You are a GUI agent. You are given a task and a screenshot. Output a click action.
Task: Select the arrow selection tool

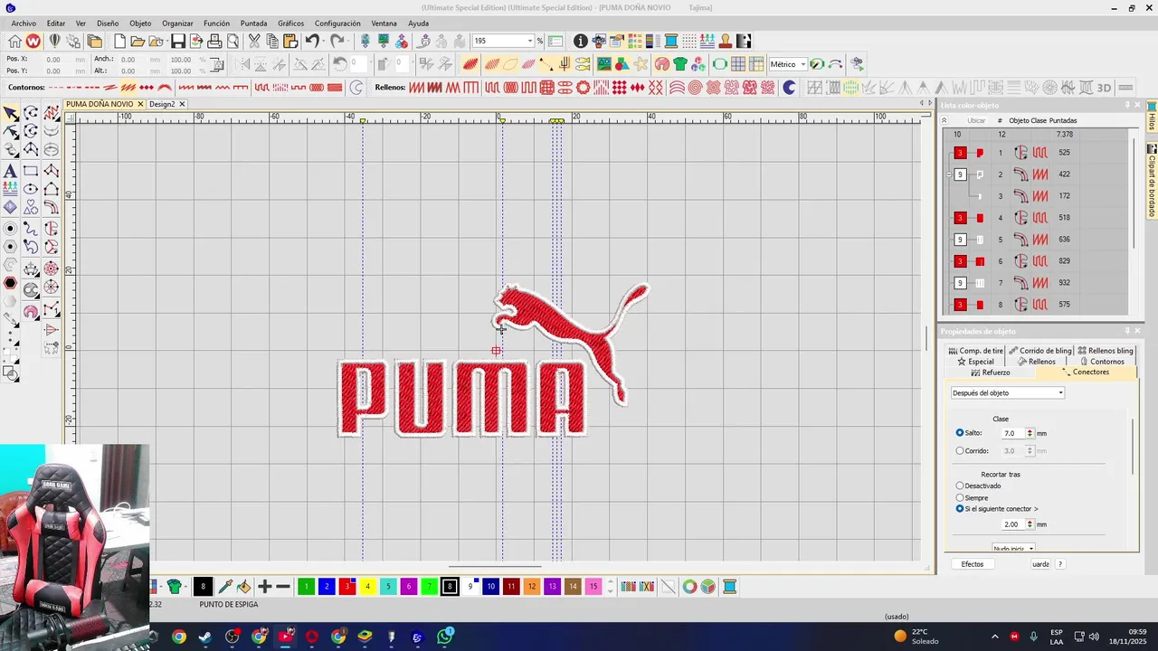[11, 113]
